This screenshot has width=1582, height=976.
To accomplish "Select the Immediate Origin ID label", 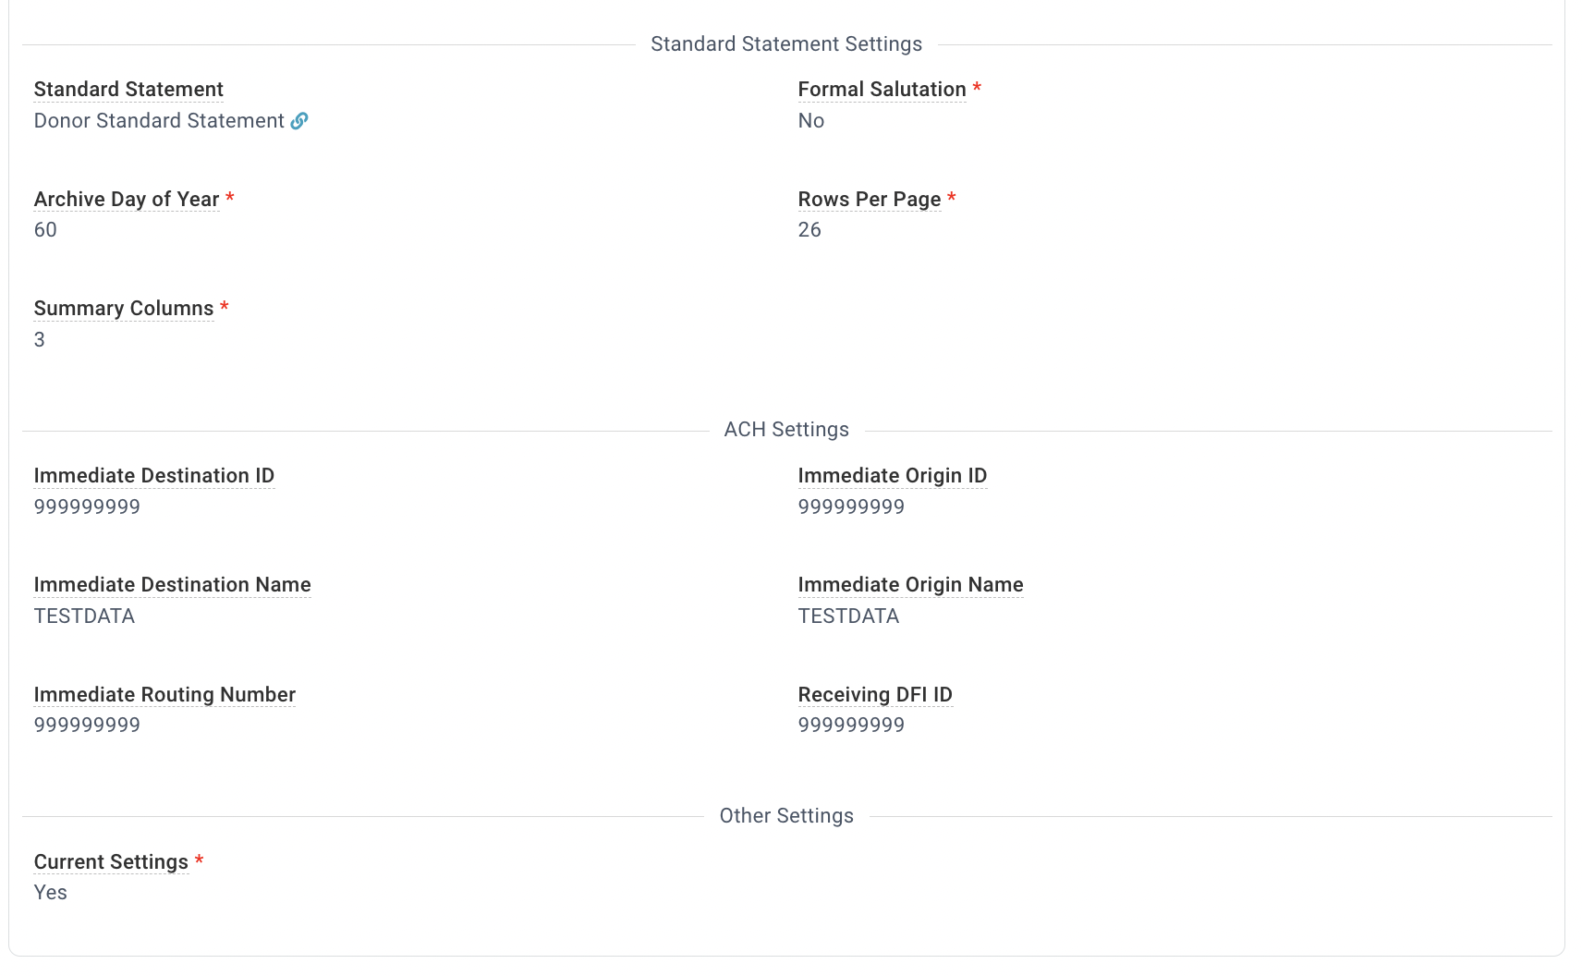I will pyautogui.click(x=893, y=476).
